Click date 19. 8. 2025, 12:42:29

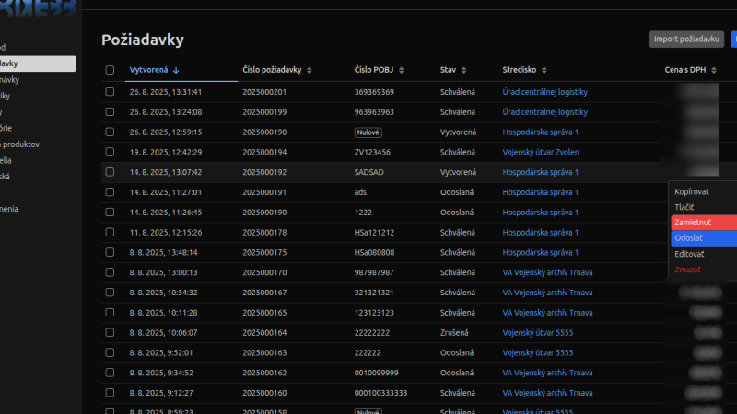(166, 152)
